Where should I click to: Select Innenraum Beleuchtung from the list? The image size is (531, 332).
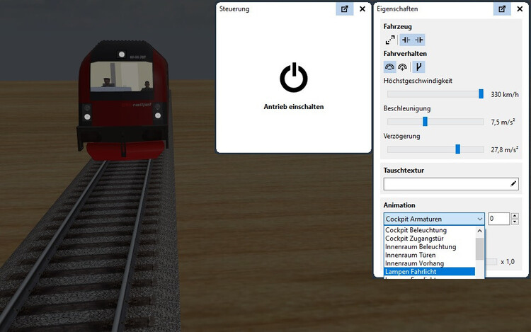click(x=430, y=247)
